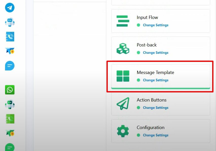Screen dimensions: 216x151
Task: Click the Post-back cubes icon
Action: point(123,48)
